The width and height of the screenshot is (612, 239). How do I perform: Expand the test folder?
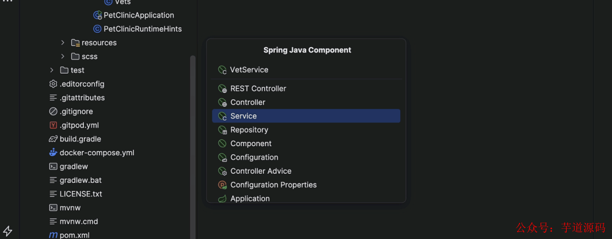[x=52, y=70]
